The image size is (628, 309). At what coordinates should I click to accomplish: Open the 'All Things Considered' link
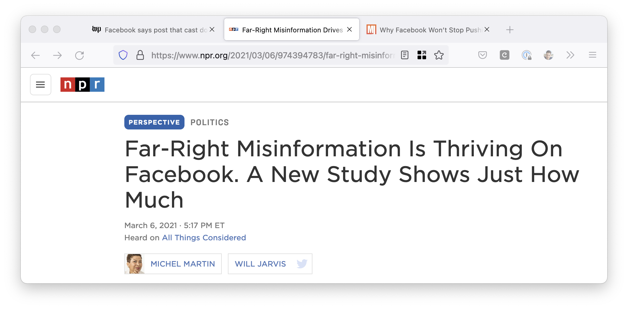pyautogui.click(x=204, y=238)
